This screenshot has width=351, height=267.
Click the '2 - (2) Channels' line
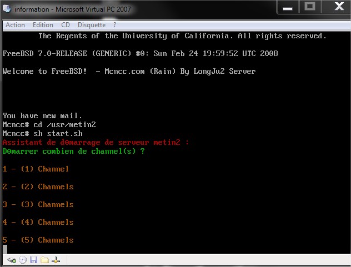[x=38, y=187]
